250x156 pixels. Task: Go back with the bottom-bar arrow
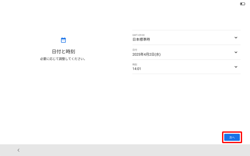pyautogui.click(x=18, y=150)
